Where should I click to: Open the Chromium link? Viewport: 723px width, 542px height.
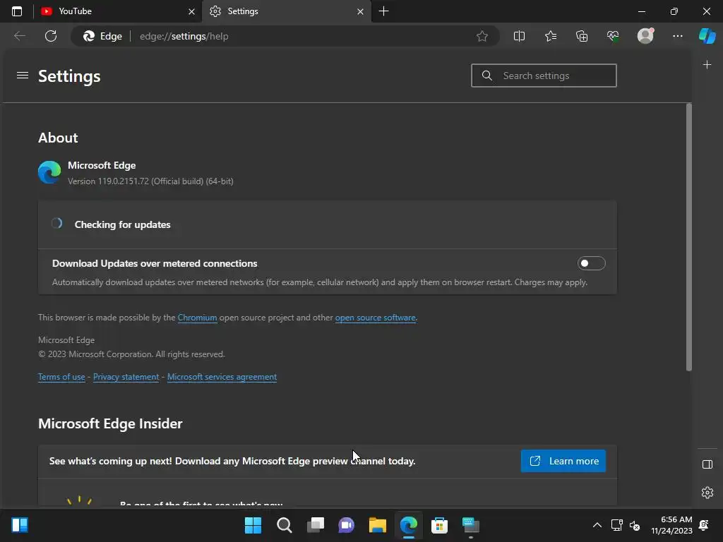(x=198, y=318)
